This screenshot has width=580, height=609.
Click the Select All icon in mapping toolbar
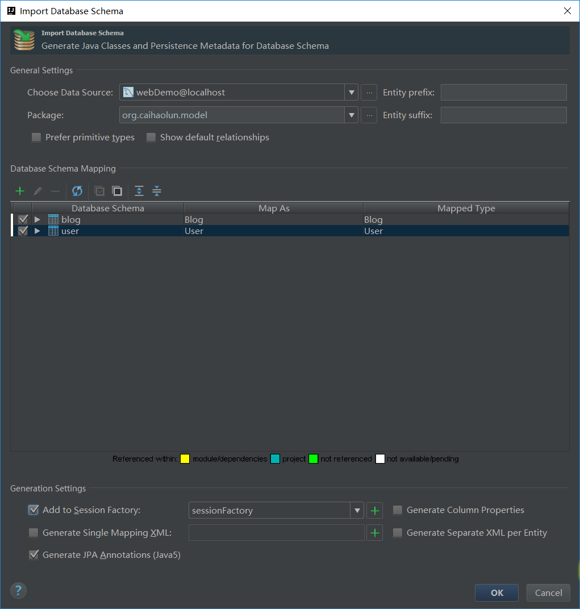pos(99,191)
